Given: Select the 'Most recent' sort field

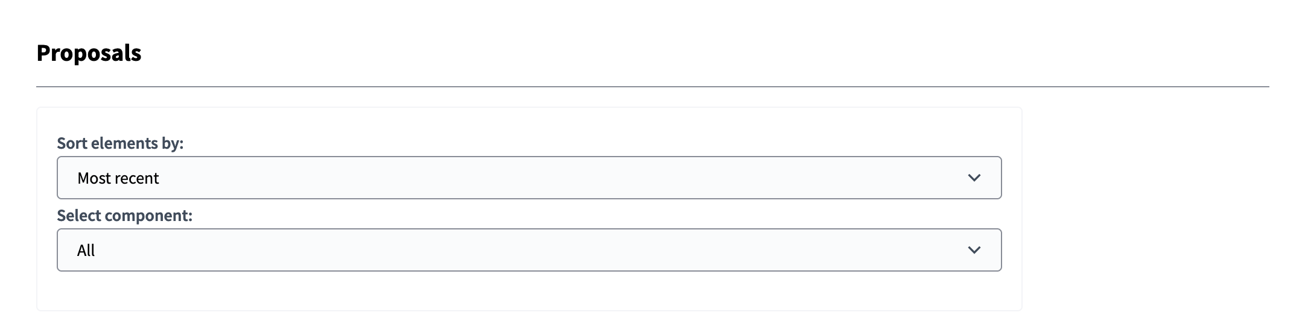Looking at the screenshot, I should [529, 178].
